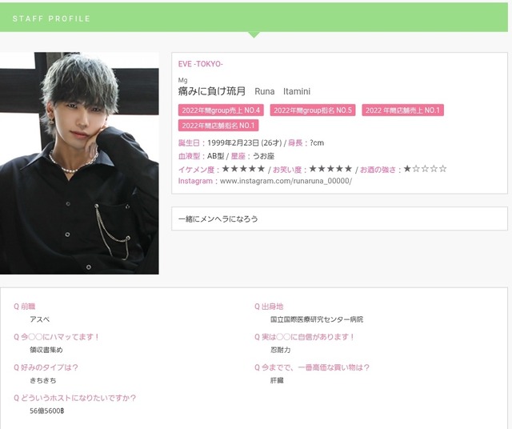
Task: Click the 一緒にメンヘラになろう message box
Action: tap(339, 219)
